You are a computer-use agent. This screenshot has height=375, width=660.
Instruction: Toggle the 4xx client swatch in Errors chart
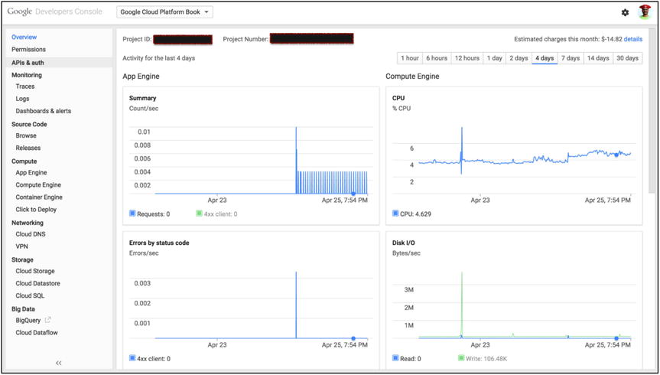pyautogui.click(x=132, y=359)
